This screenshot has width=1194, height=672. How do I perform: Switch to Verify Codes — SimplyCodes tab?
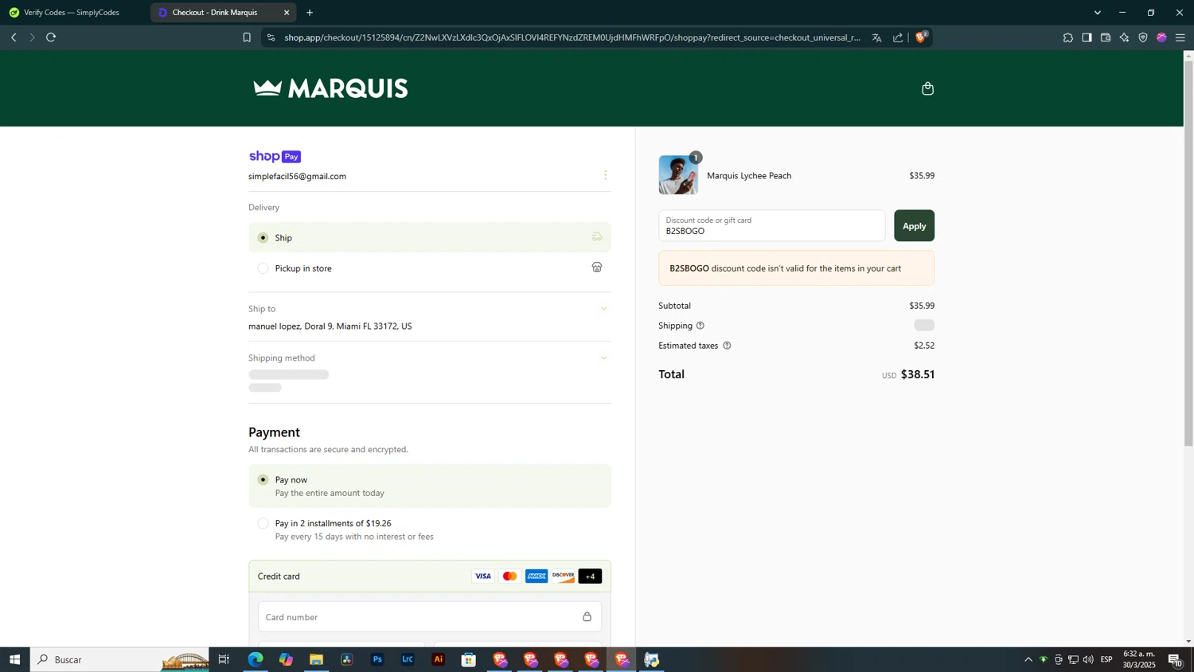tap(72, 13)
